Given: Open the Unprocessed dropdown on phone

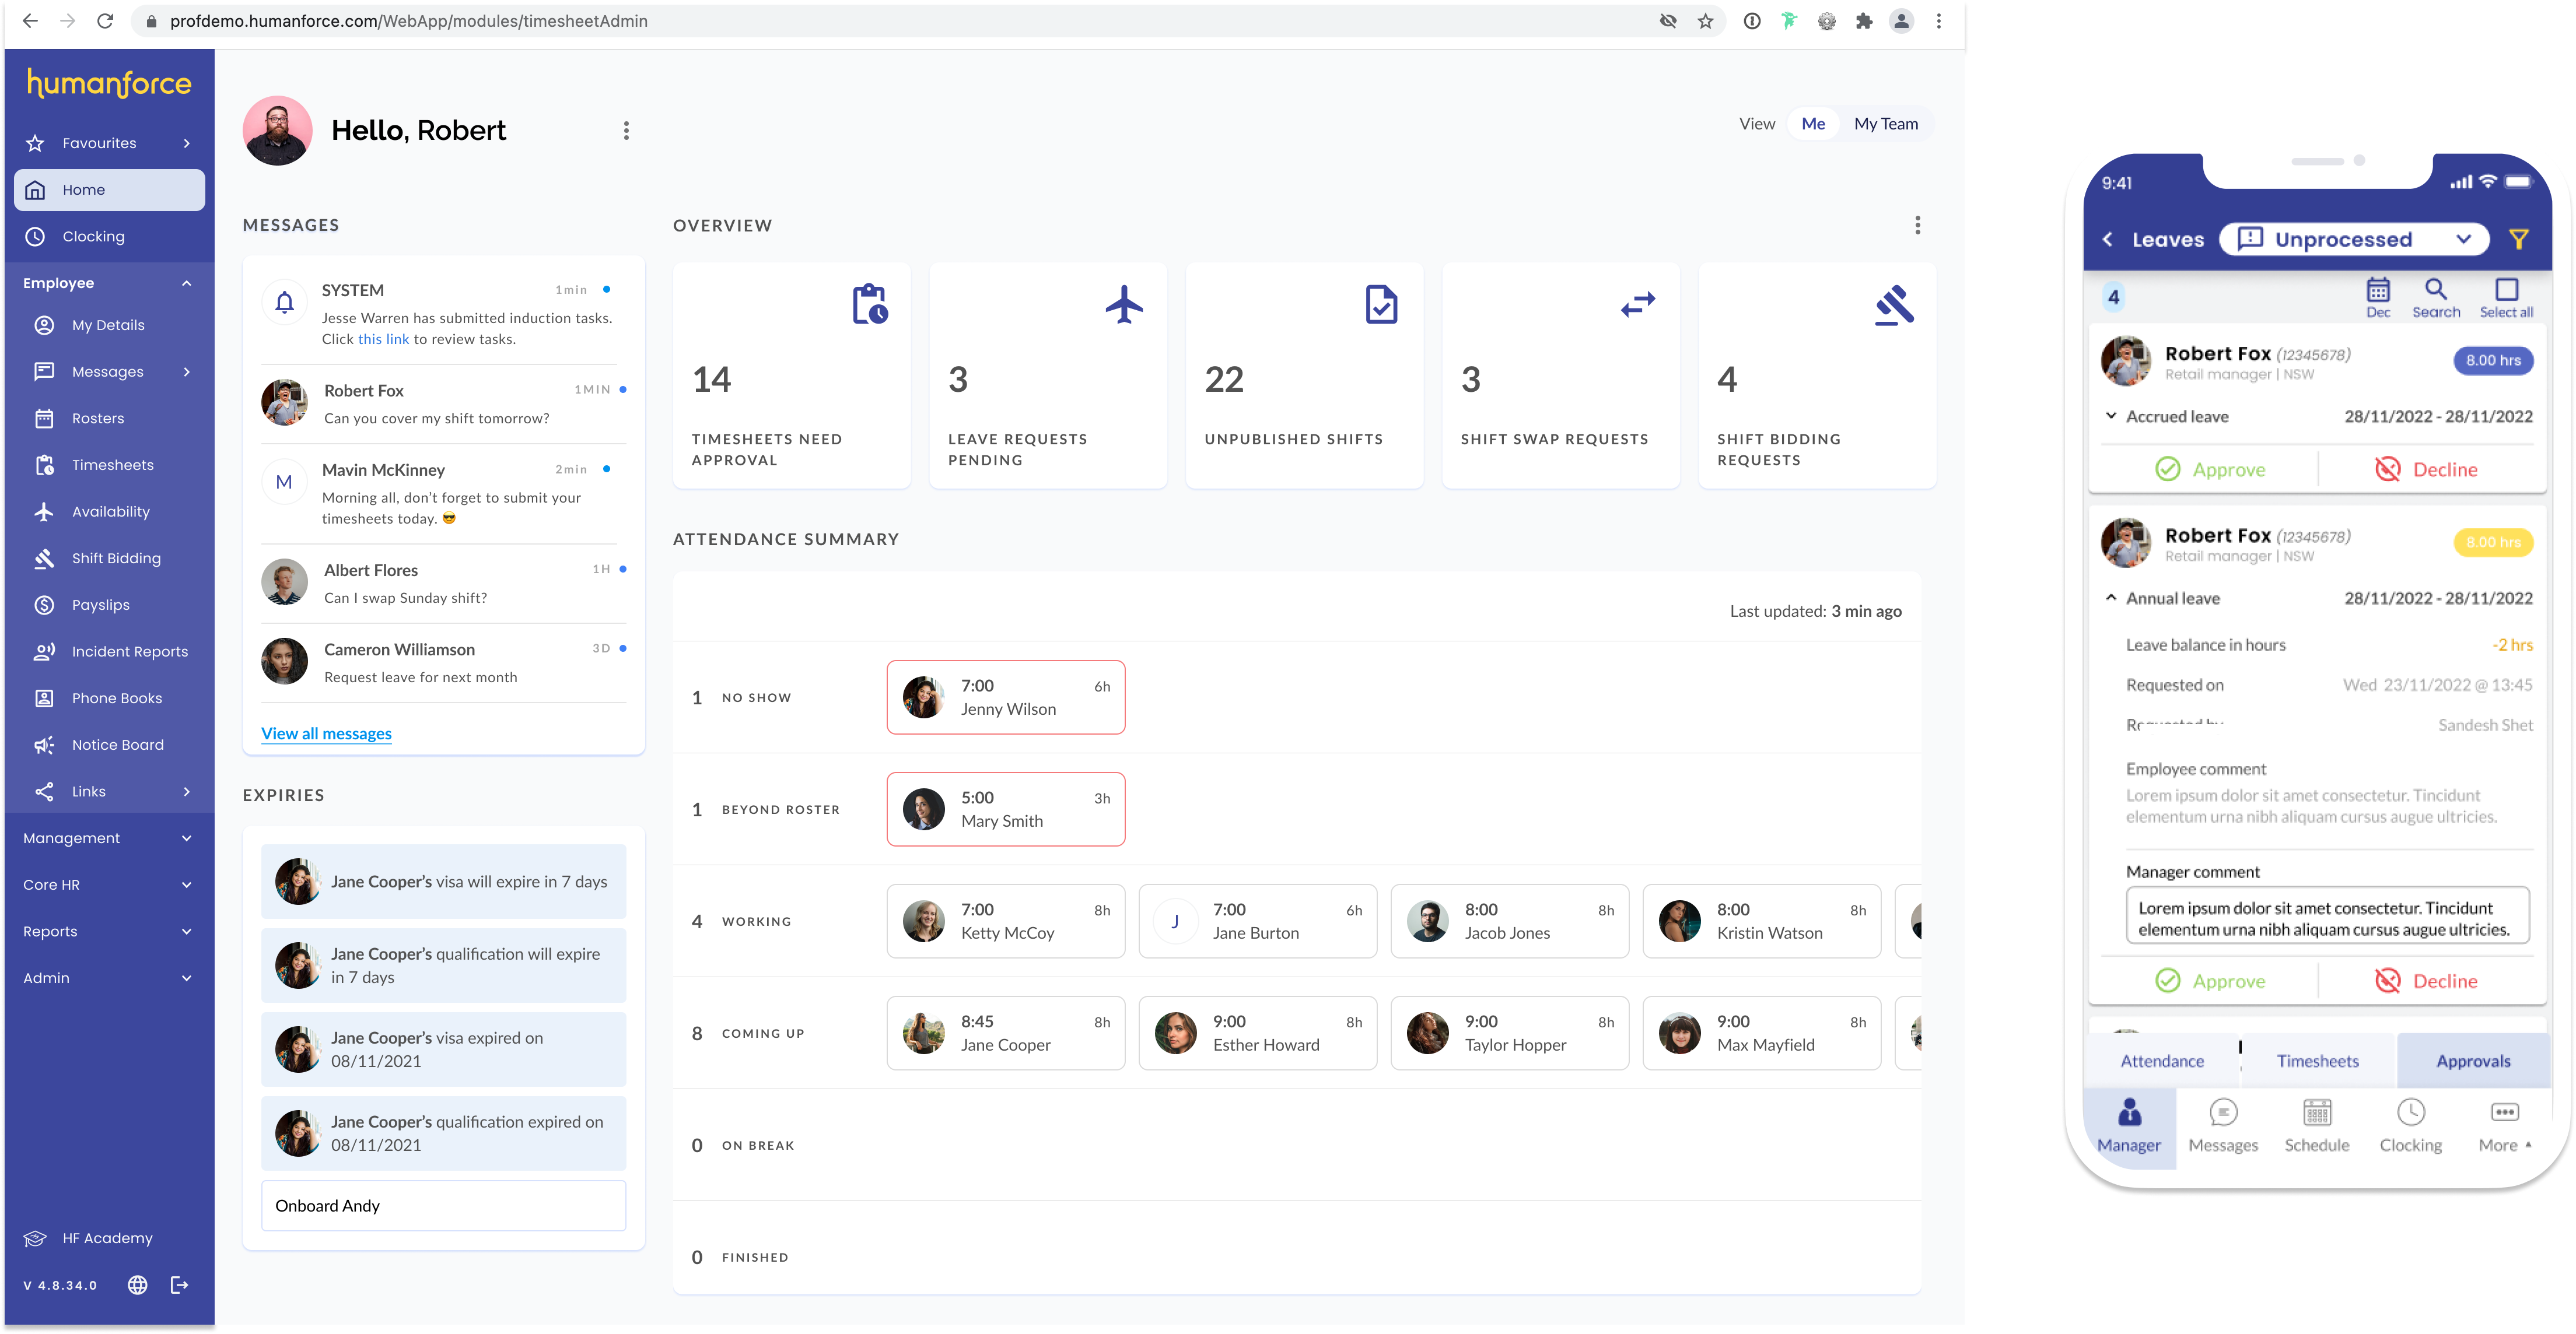Looking at the screenshot, I should (2353, 240).
